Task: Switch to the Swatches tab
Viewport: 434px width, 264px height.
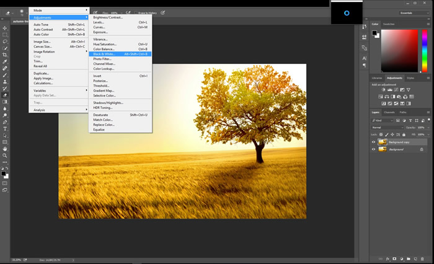Action: tap(389, 24)
